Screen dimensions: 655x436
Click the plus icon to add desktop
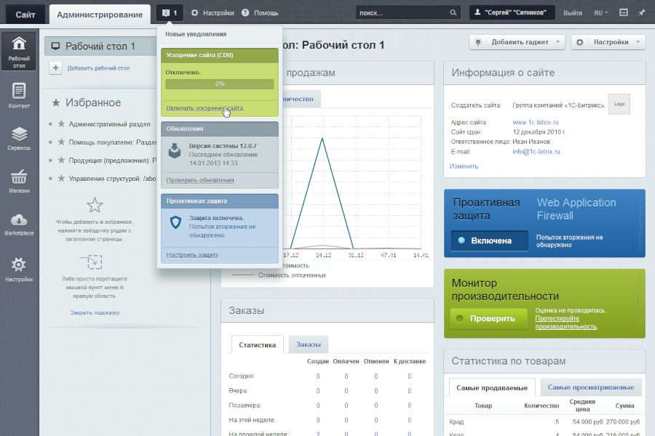(55, 68)
